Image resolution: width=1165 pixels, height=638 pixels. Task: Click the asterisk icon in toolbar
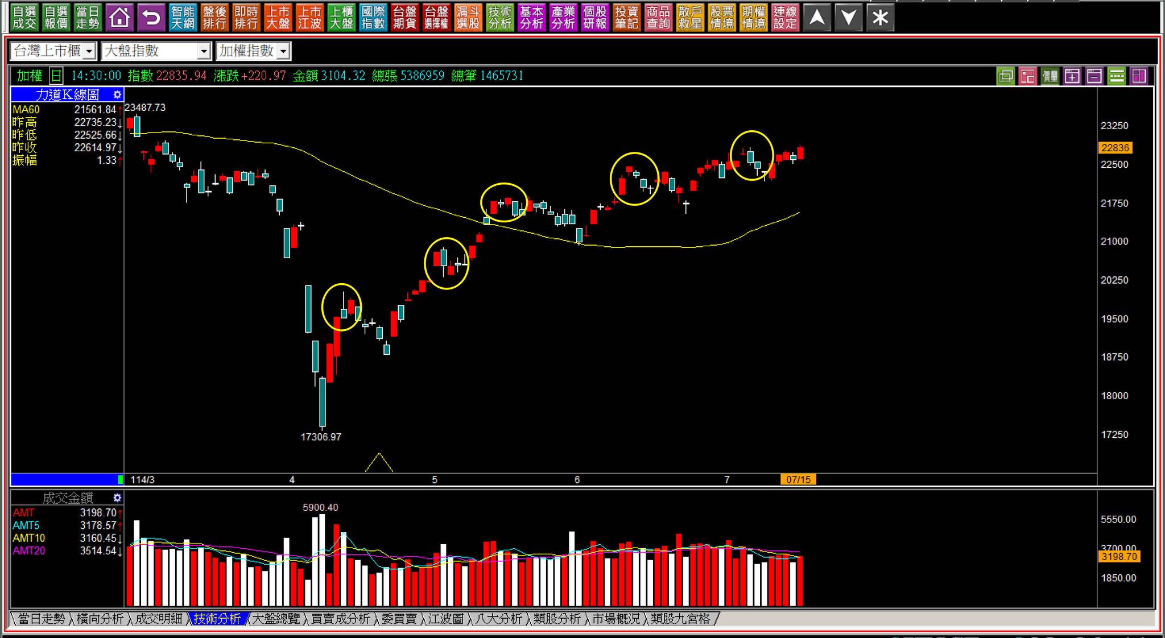[x=880, y=18]
